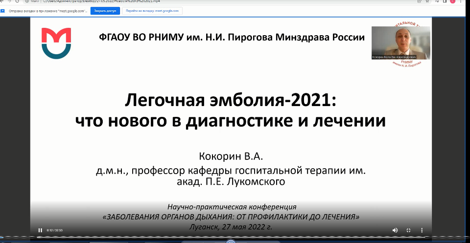
Task: Pause the video playback
Action: (x=40, y=230)
